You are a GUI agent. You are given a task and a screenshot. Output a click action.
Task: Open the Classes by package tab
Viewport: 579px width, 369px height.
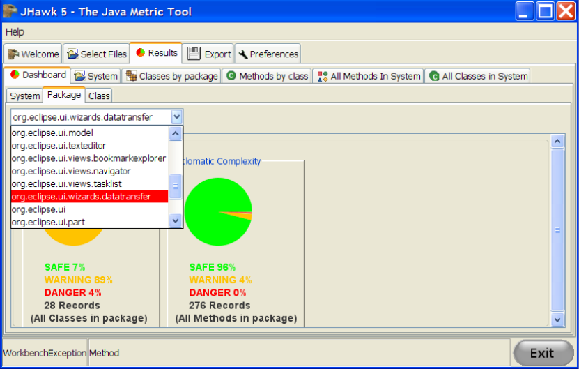(x=171, y=76)
